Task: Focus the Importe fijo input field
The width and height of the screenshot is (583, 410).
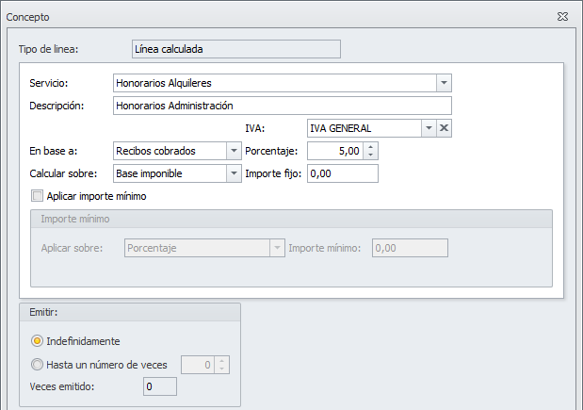Action: pos(342,173)
